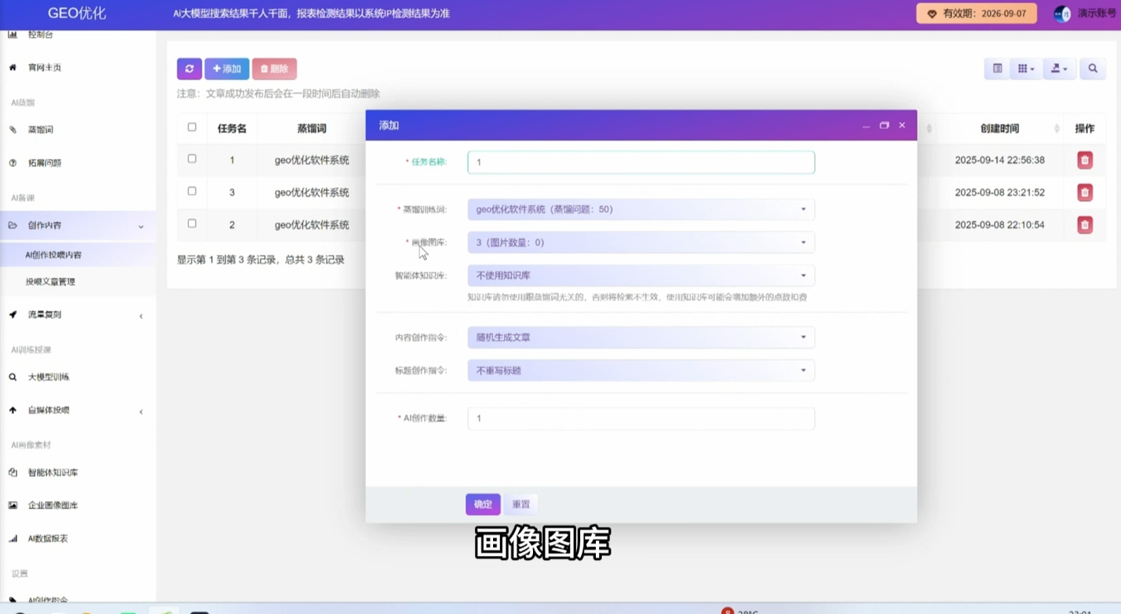Click the 演示账号 avatar icon top right

(x=1062, y=13)
